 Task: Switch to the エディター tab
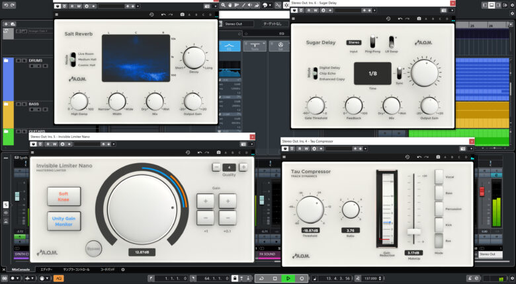(x=46, y=269)
